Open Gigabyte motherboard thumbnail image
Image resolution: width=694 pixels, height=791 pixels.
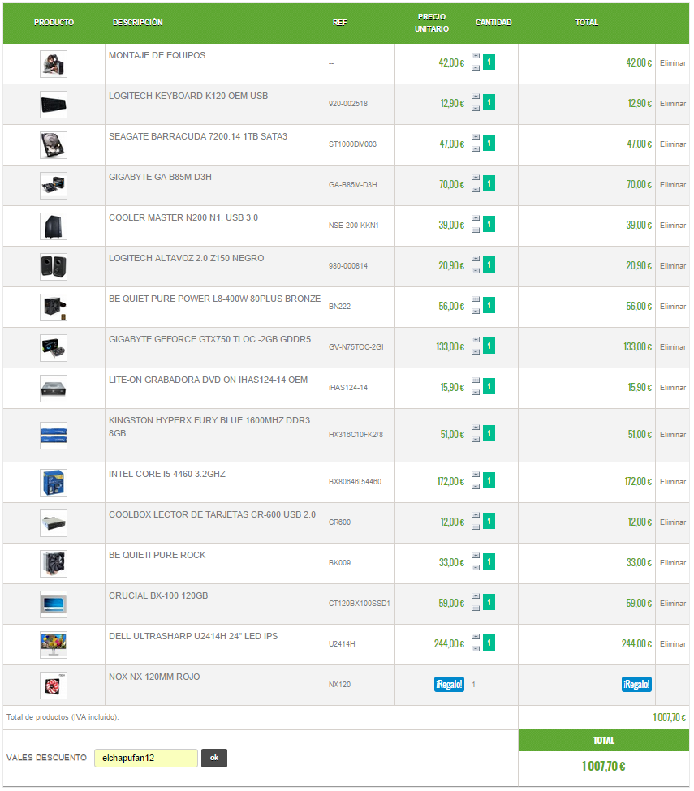54,186
